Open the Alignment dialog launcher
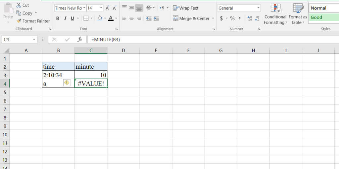Screen dimensions: 339x169 point(214,29)
